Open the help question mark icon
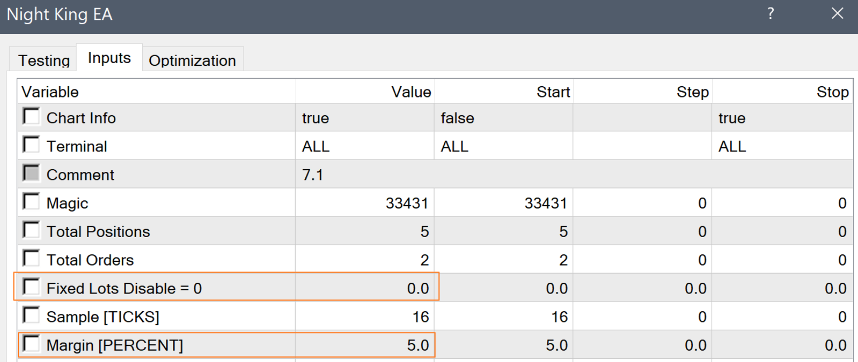The width and height of the screenshot is (858, 362). click(771, 14)
